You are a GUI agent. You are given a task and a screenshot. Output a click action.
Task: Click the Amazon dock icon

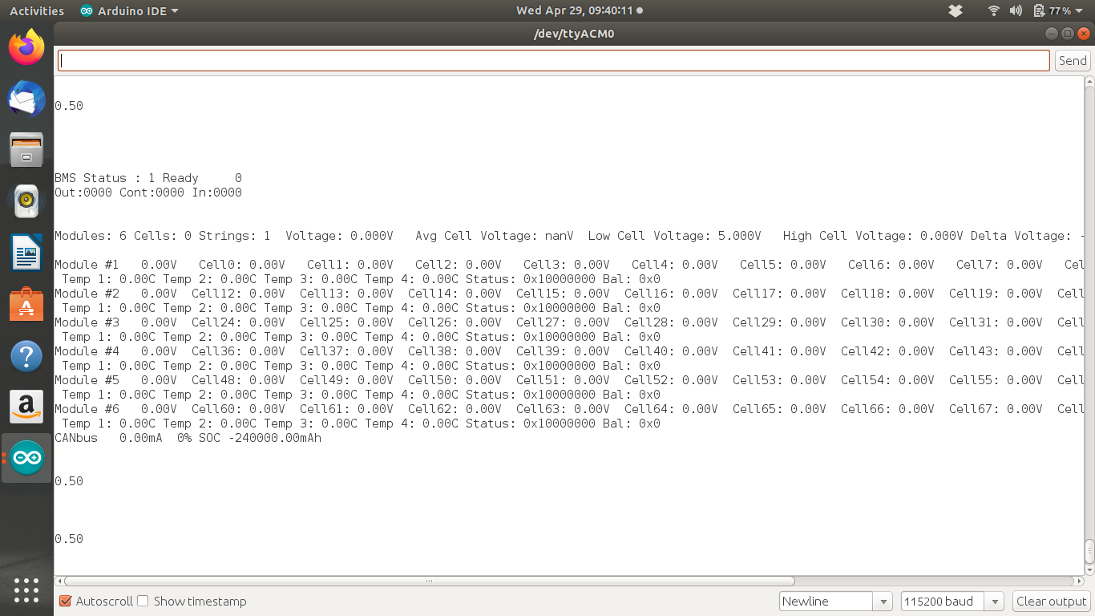26,407
